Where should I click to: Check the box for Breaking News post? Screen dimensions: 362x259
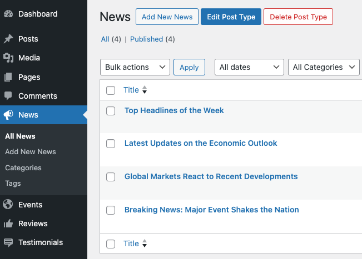[111, 210]
